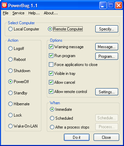
Task: Click the Close button at bottom
Action: pos(106,137)
